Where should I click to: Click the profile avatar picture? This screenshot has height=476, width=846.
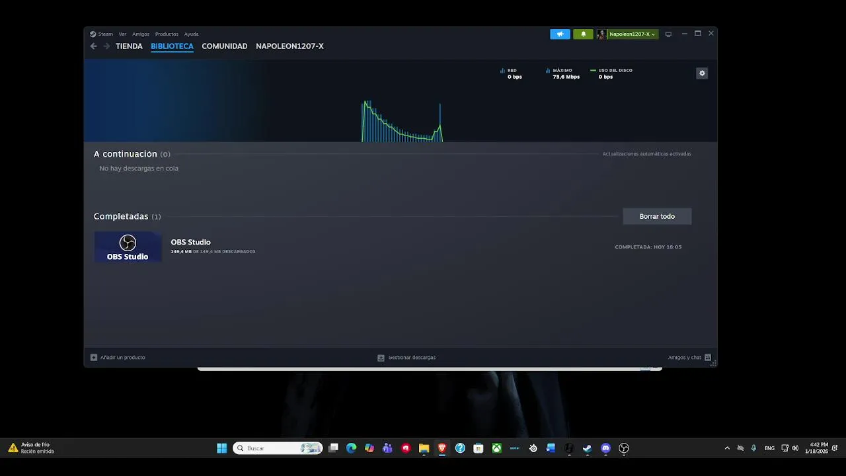601,34
